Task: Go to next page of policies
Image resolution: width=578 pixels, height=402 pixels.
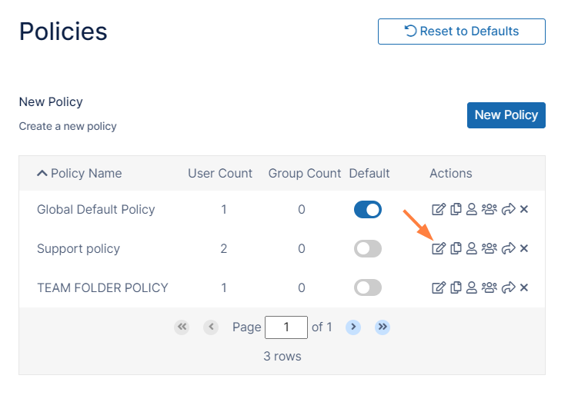Action: tap(353, 327)
